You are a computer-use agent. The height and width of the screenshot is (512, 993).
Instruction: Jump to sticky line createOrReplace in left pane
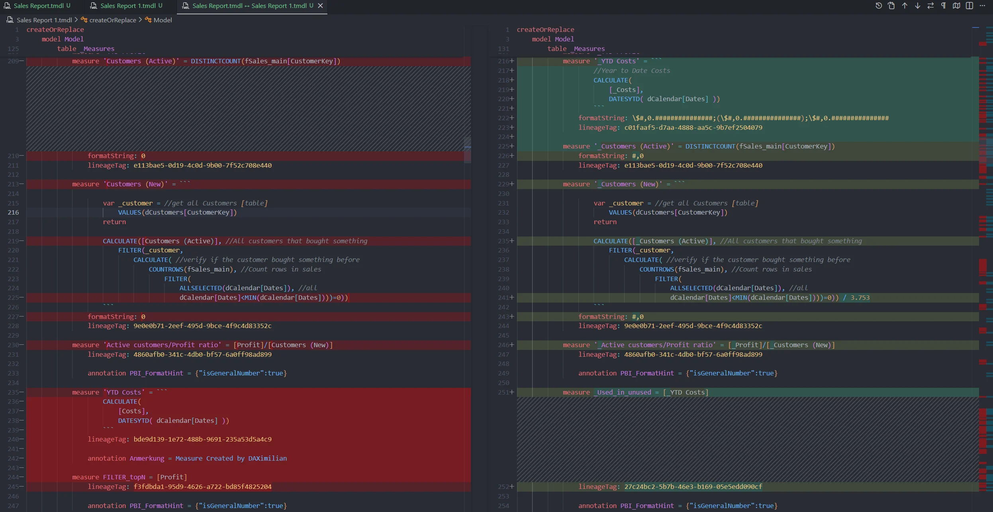point(55,29)
